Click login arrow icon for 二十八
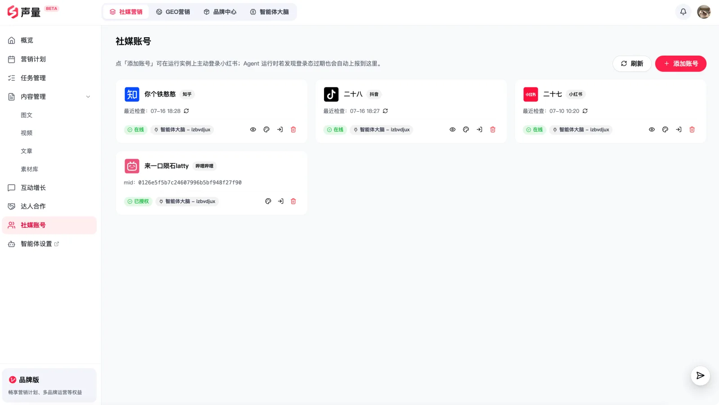719x405 pixels. (479, 130)
